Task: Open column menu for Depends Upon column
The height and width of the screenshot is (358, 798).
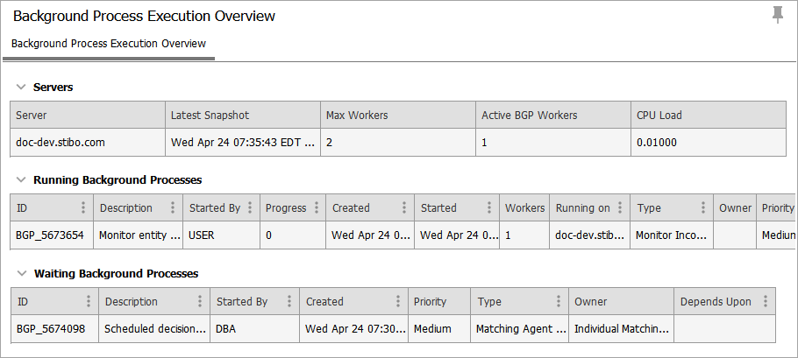Action: coord(766,302)
